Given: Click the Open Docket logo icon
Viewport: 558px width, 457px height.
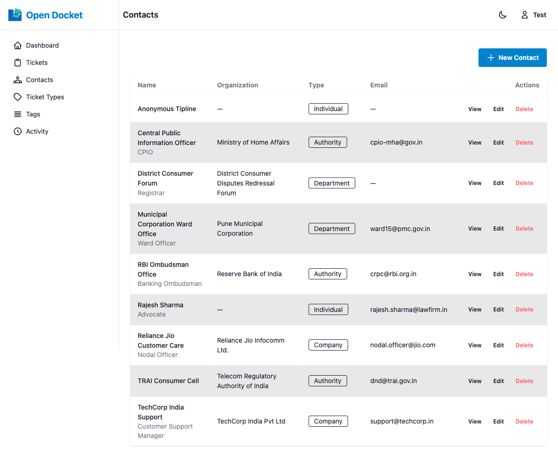Looking at the screenshot, I should [x=14, y=14].
